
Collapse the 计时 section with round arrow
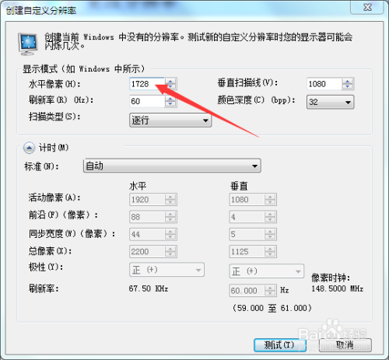click(x=29, y=148)
